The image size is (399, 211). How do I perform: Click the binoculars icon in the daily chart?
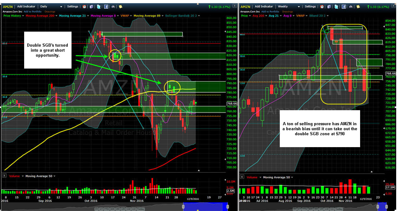pos(113,7)
